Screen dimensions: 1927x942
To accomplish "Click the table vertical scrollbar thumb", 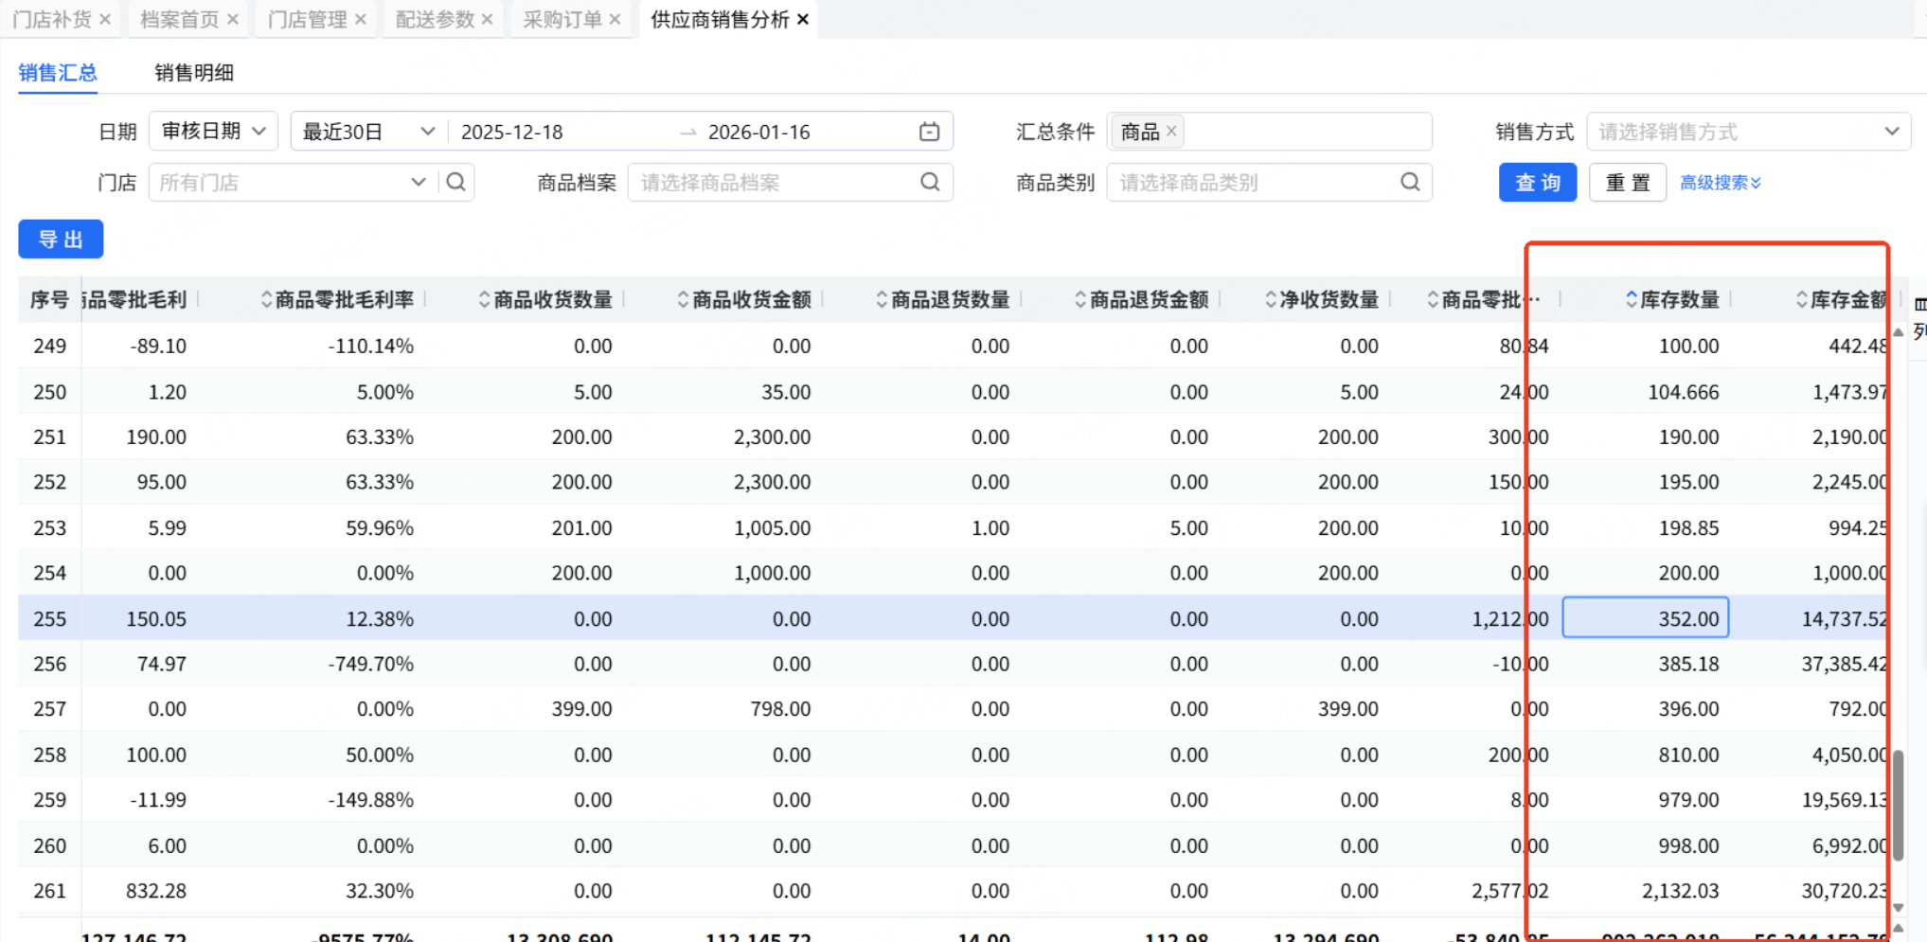I will [1898, 805].
